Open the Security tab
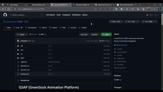This screenshot has width=163, height=92. 72,28
